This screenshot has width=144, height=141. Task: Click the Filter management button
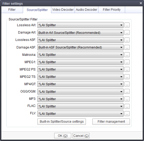(111, 122)
